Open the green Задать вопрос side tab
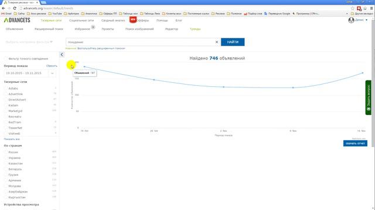Image resolution: width=375 pixels, height=210 pixels. coord(369,97)
